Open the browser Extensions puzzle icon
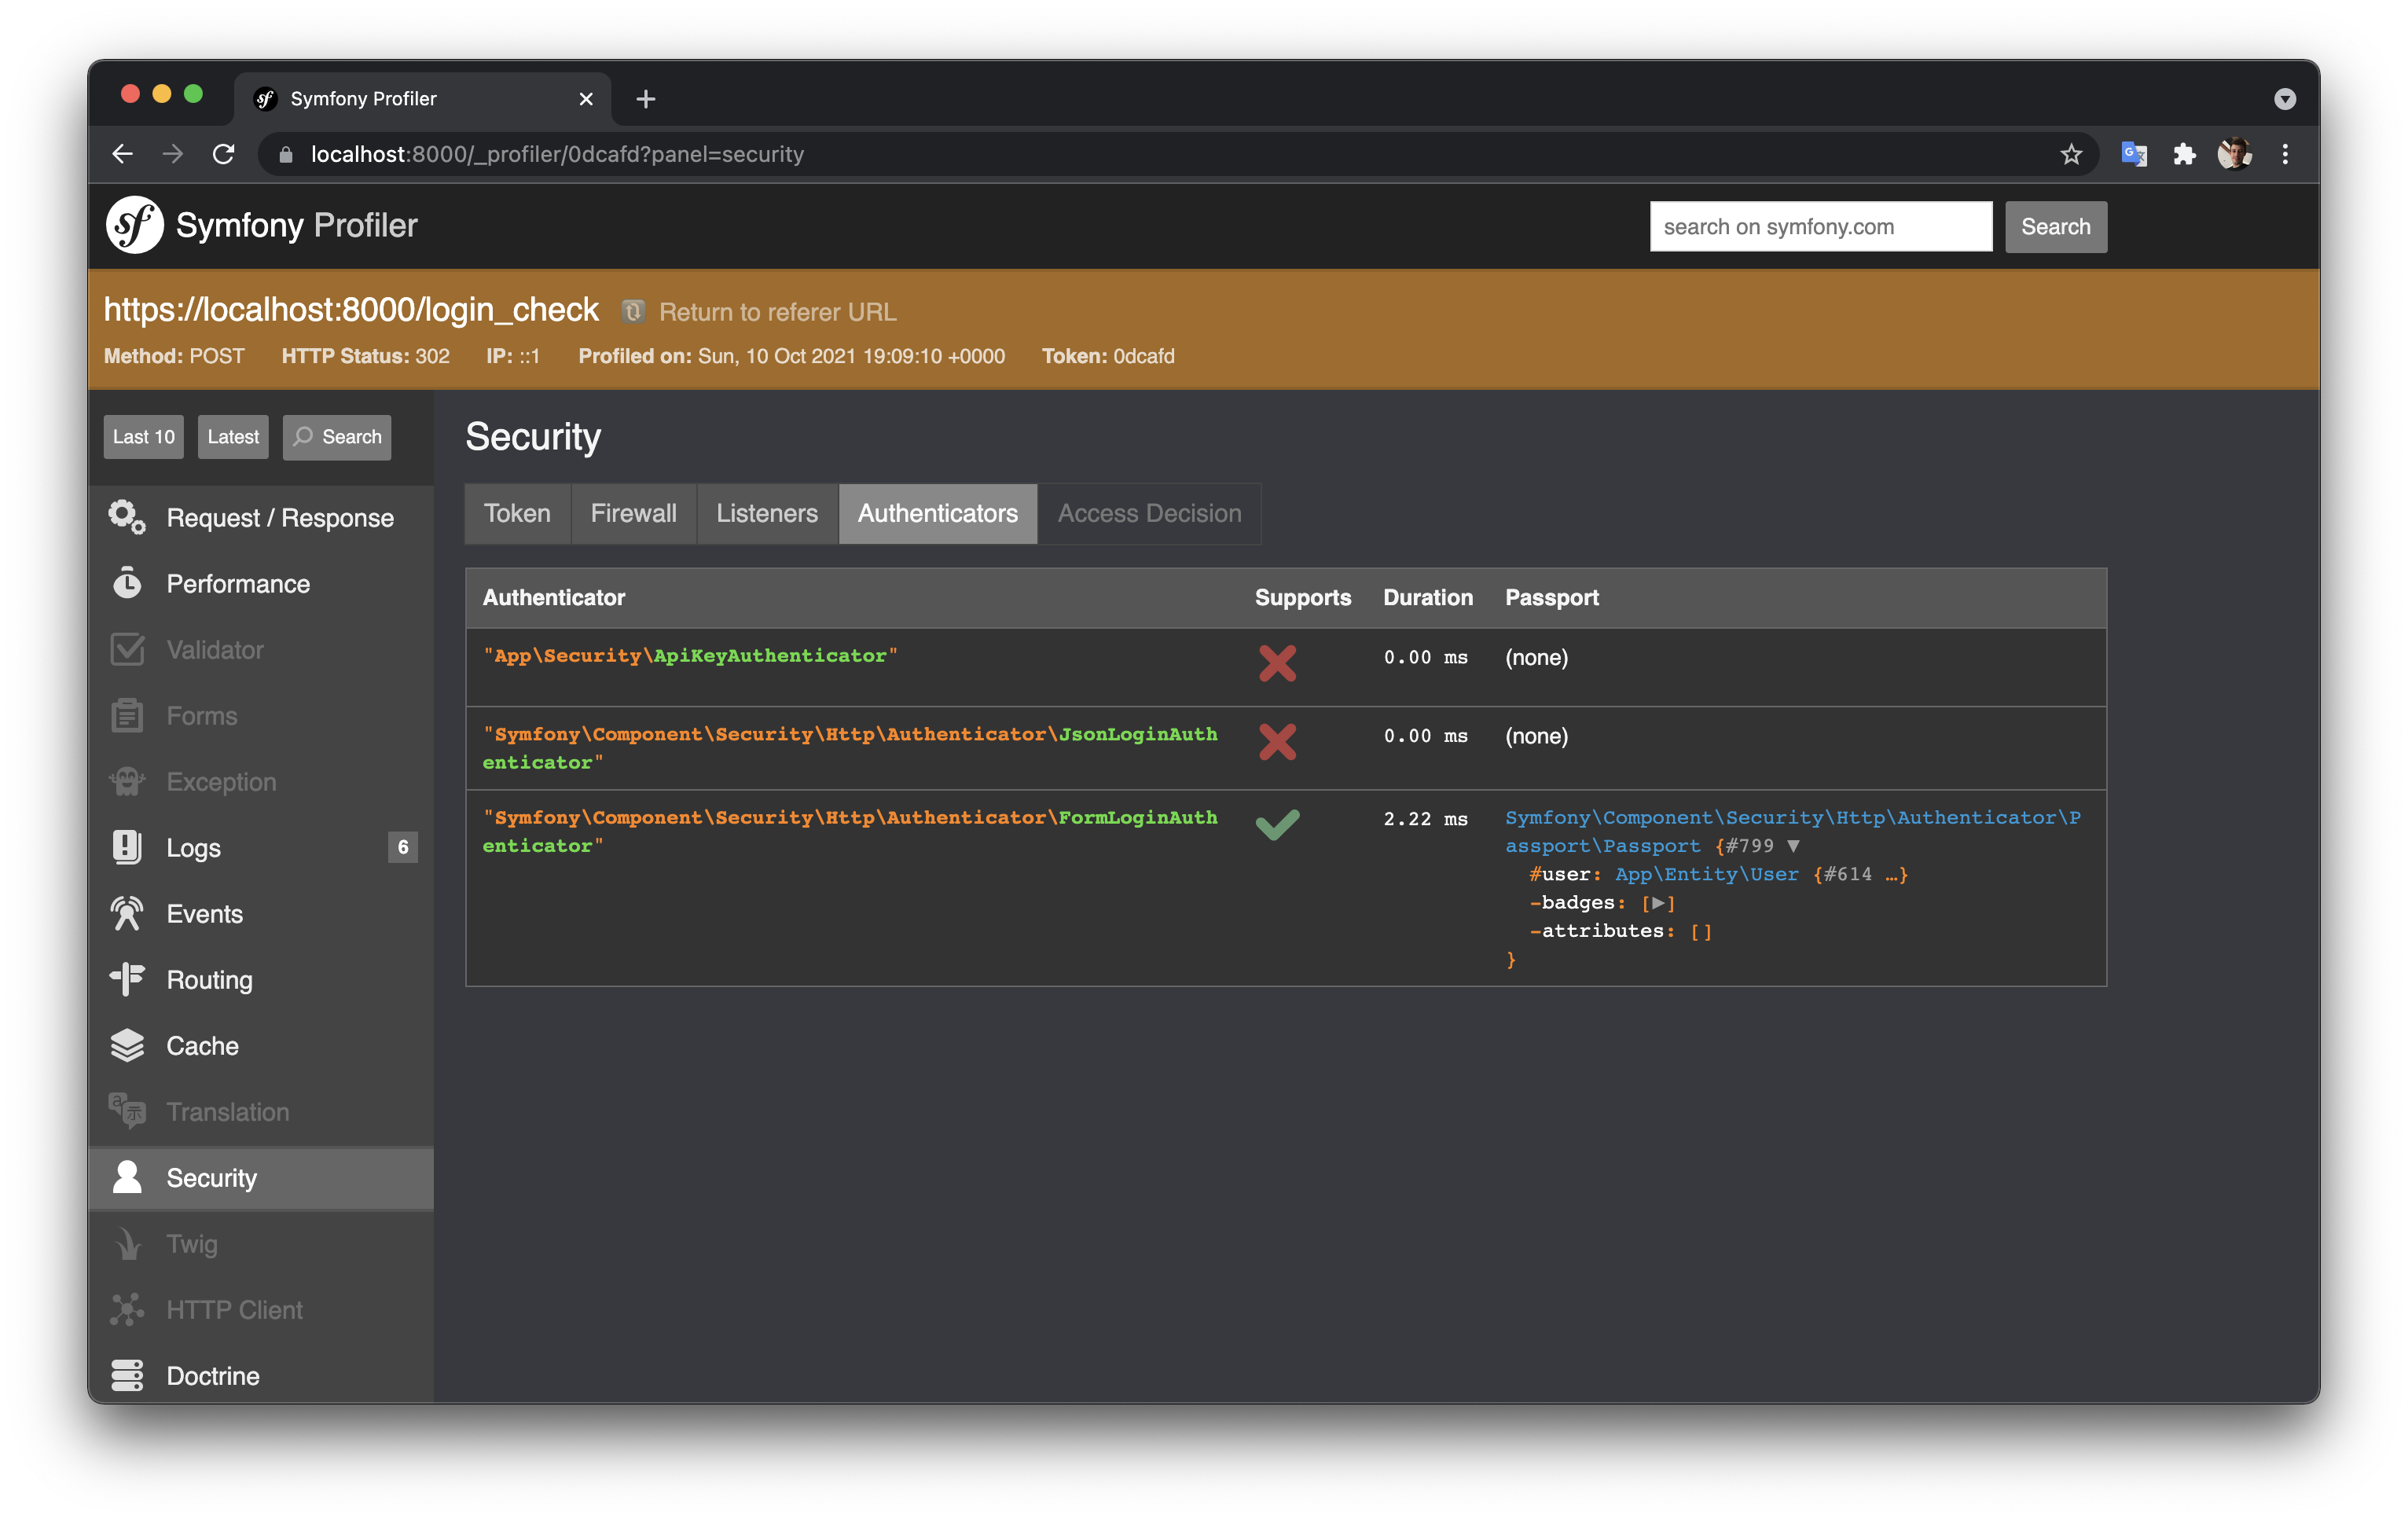2408x1520 pixels. pyautogui.click(x=2184, y=154)
